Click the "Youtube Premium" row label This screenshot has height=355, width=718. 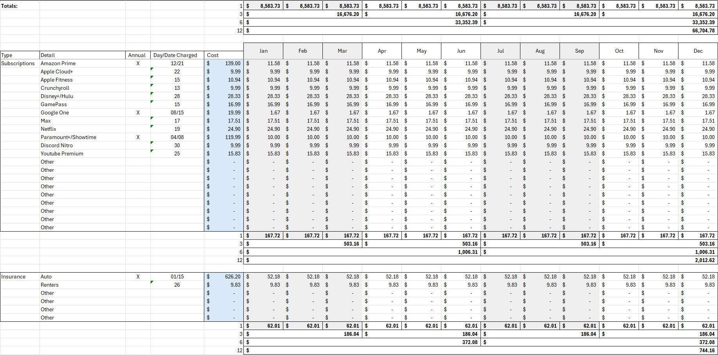82,153
